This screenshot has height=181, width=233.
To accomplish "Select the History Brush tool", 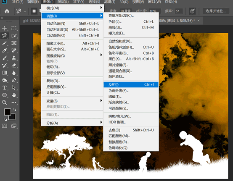I will [4, 65].
